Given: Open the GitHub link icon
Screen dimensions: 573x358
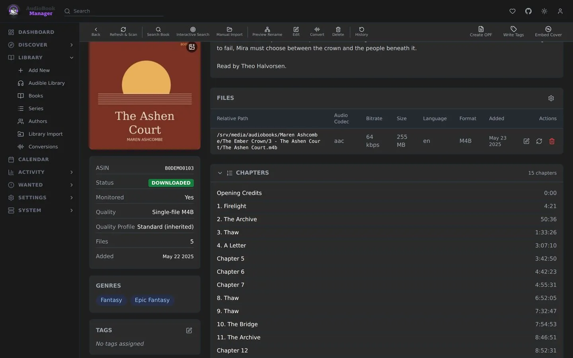Looking at the screenshot, I should (x=528, y=11).
